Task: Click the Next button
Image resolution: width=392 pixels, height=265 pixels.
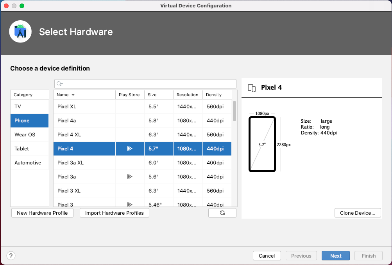Action: [x=335, y=256]
